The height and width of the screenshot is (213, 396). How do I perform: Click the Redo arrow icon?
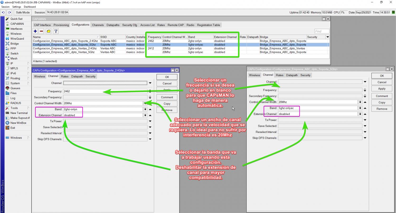[x=10, y=12]
